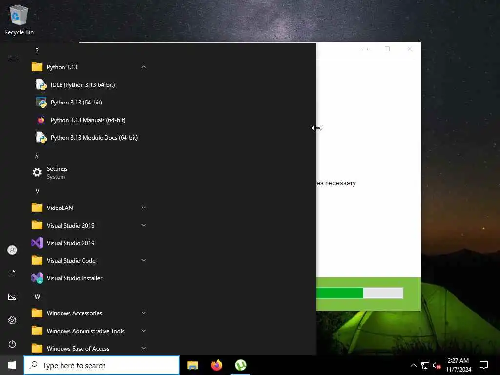Open user account icon in Start sidebar
500x375 pixels.
click(12, 250)
